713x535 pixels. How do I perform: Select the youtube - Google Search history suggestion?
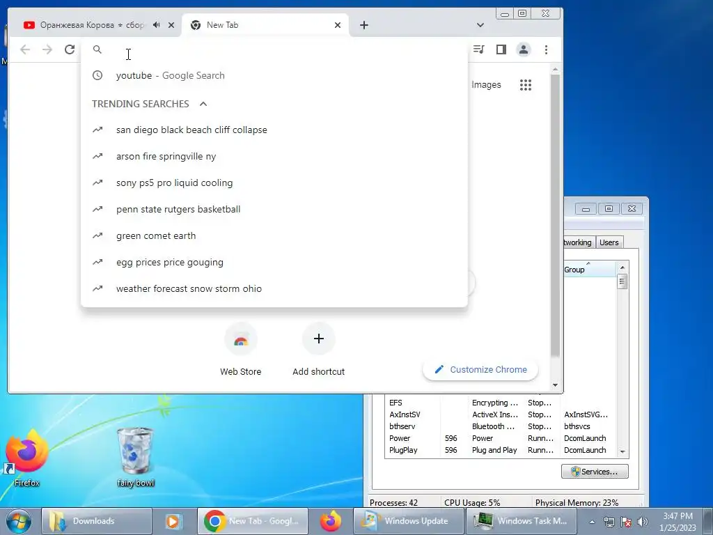pos(274,75)
